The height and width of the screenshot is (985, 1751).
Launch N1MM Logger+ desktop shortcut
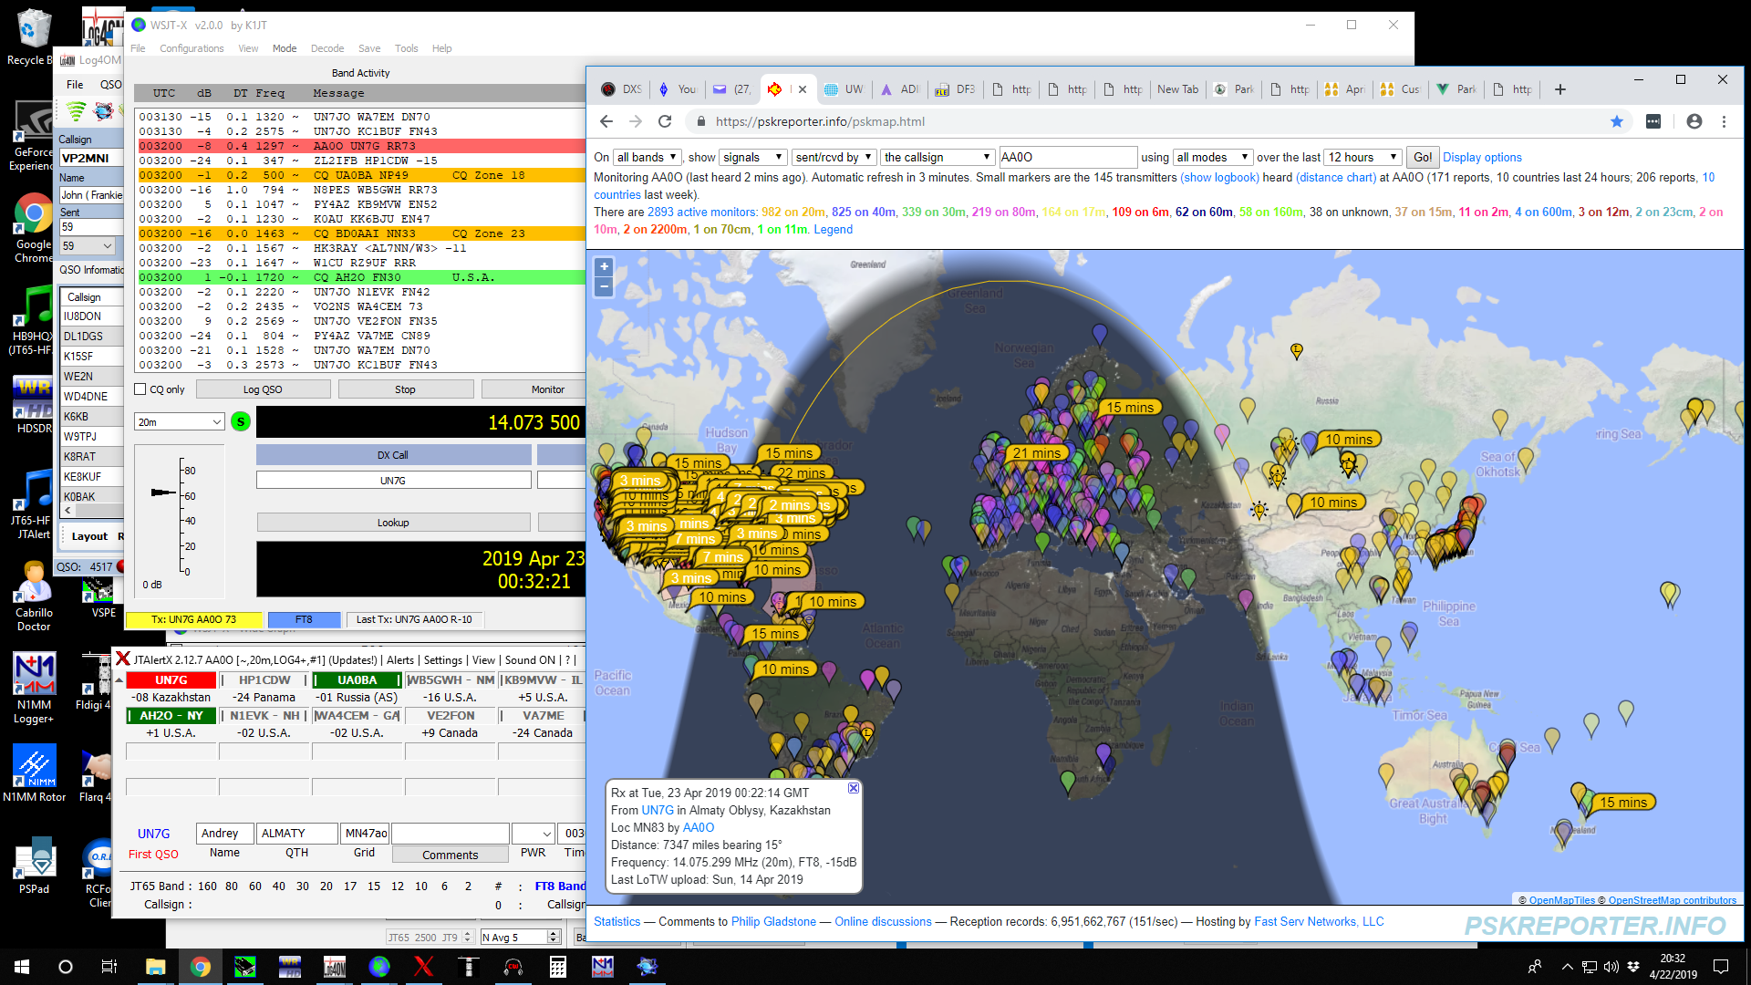coord(34,689)
